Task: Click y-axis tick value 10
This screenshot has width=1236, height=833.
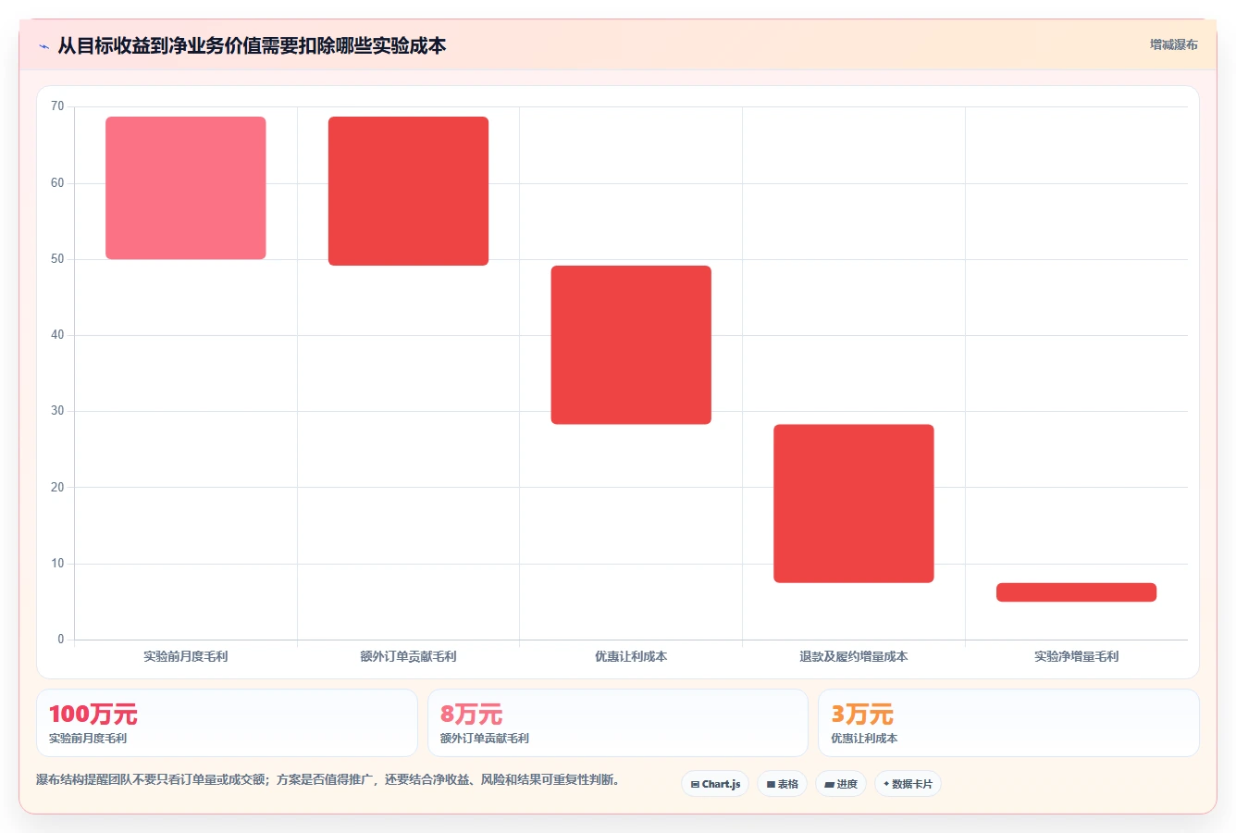Action: (x=57, y=564)
